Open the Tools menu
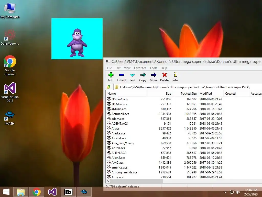This screenshot has width=262, height=197. [153, 68]
